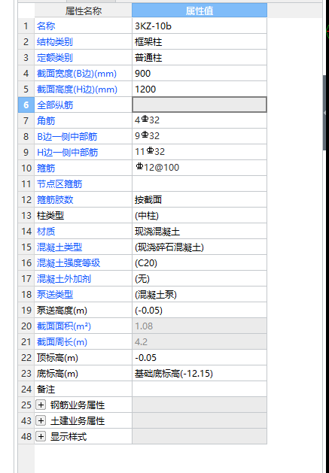Click the 混凝土类型 value (现浇碎石混凝土)
This screenshot has width=329, height=473.
coord(169,247)
